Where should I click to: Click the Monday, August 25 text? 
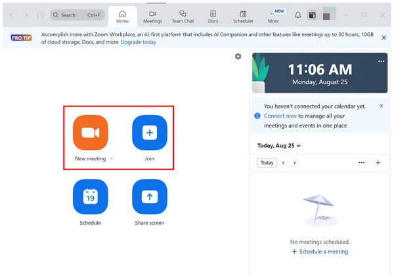pos(320,82)
